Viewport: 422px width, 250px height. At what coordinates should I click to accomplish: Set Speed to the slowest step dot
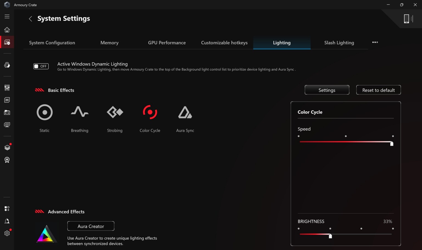(x=299, y=136)
